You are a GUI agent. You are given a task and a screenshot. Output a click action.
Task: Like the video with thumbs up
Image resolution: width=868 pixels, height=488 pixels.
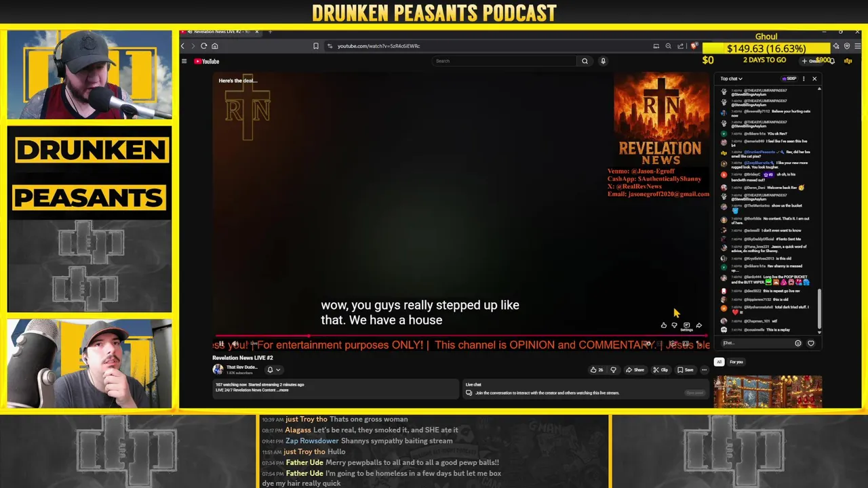(x=596, y=370)
